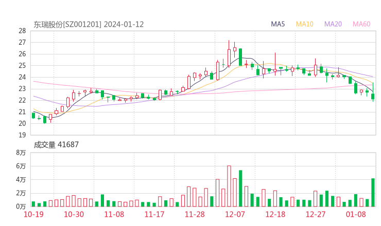Click the 11-17 date axis label
Viewport: 381px width, 226px height.
coord(154,214)
